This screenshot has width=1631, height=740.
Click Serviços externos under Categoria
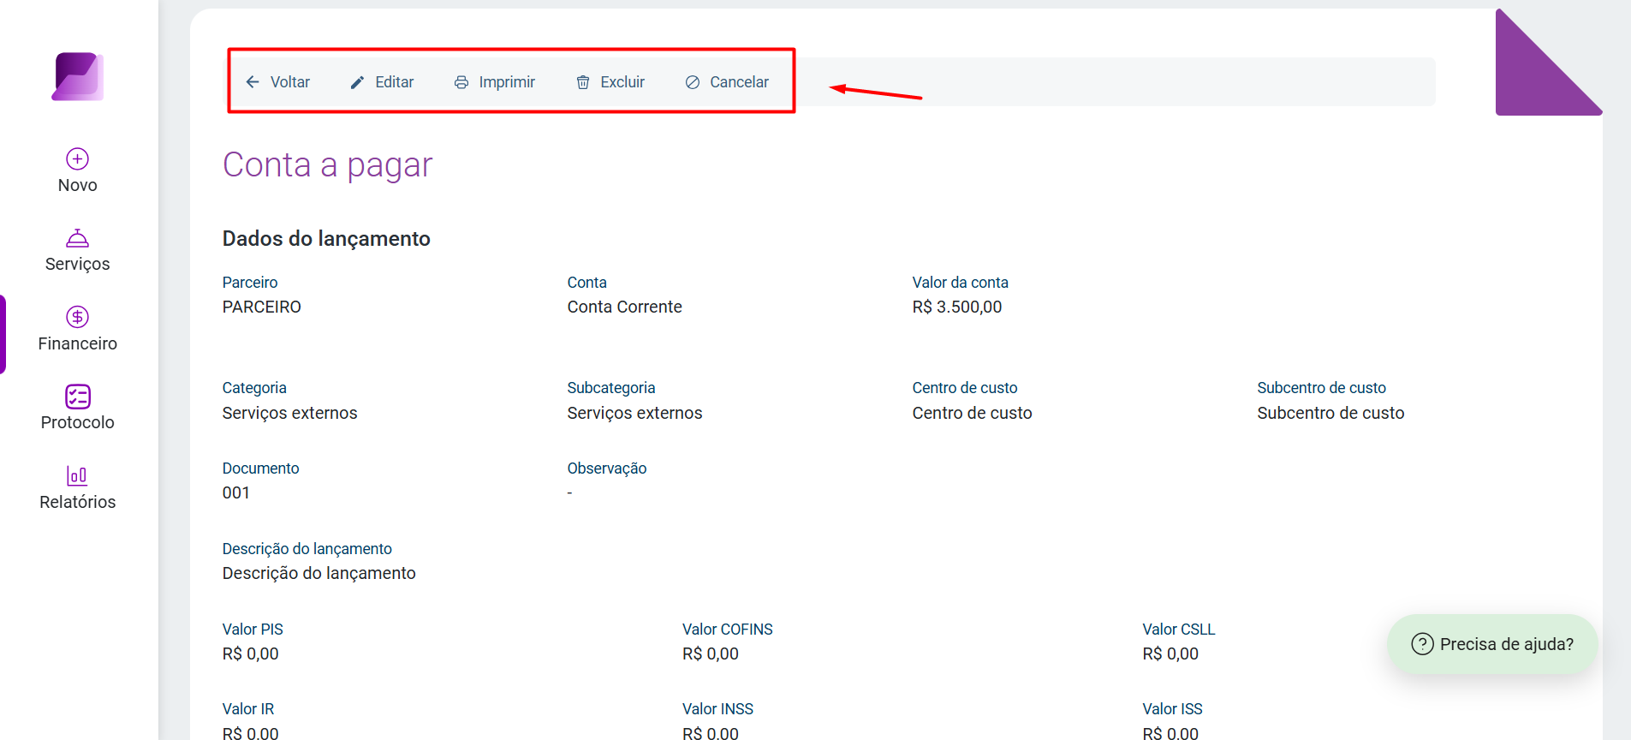pyautogui.click(x=290, y=413)
